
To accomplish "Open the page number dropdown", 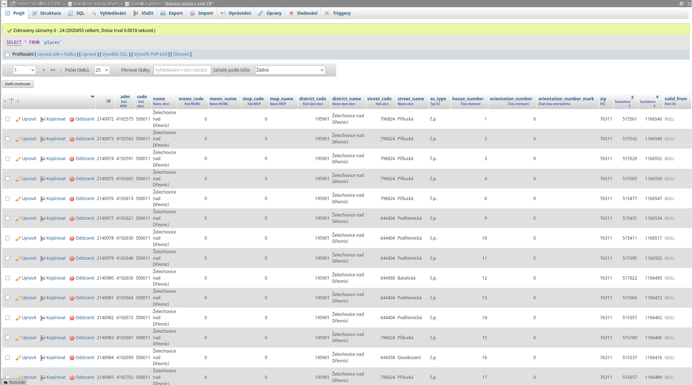I will tap(24, 70).
